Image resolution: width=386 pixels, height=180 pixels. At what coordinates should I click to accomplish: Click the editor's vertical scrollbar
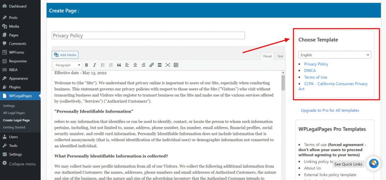tap(283, 83)
